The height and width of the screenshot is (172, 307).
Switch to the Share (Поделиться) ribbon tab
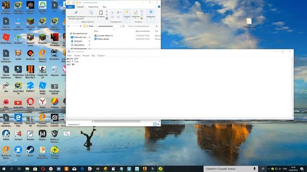[93, 7]
